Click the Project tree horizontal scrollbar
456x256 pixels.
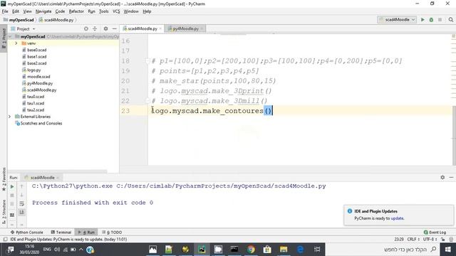[x=57, y=171]
